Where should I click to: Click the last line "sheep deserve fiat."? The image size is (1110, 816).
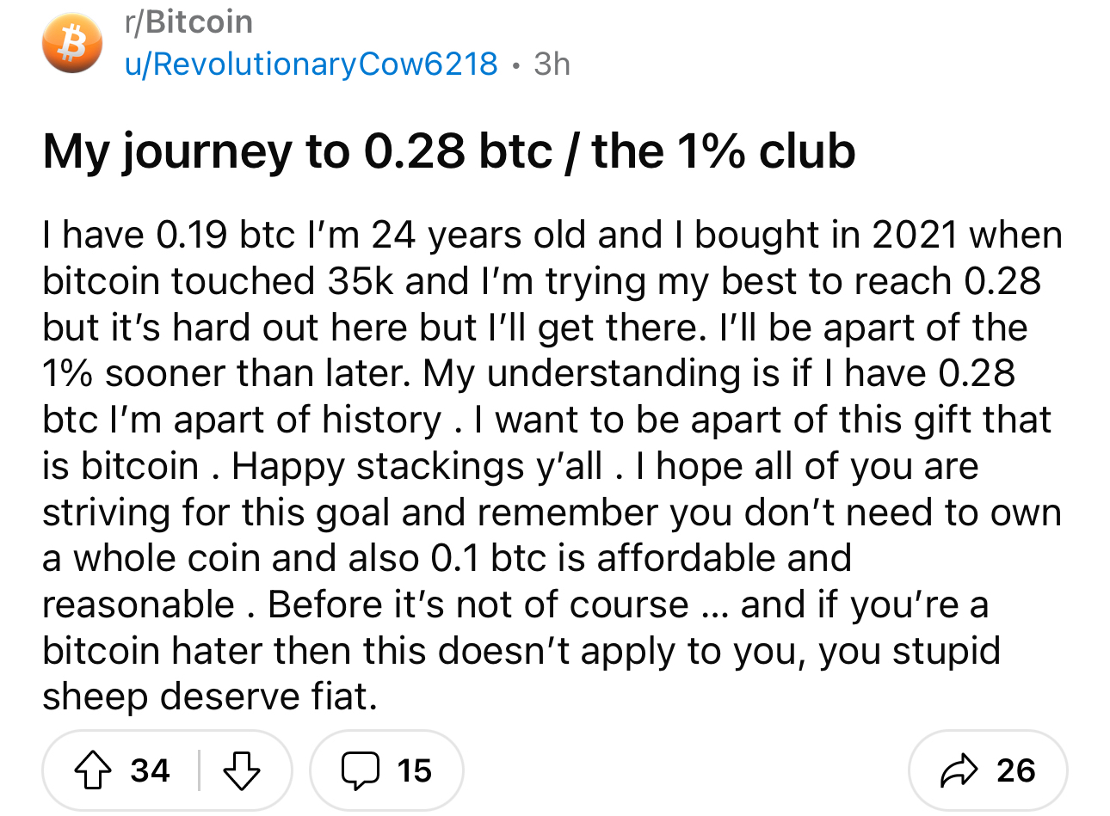pyautogui.click(x=209, y=696)
